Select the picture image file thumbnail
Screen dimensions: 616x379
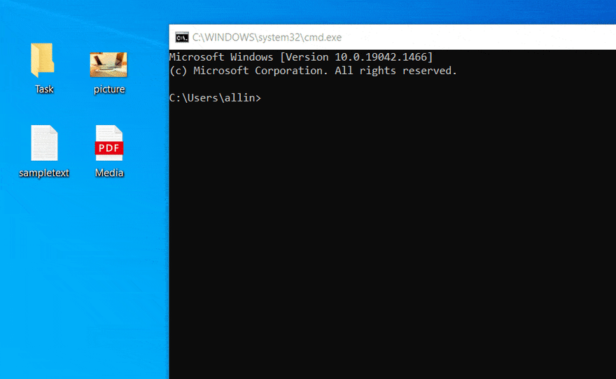[108, 65]
